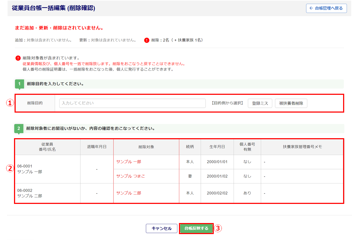Select the 登録ミス purpose example button

pos(260,103)
